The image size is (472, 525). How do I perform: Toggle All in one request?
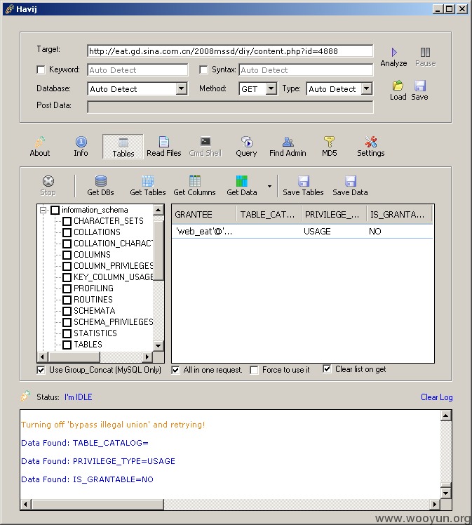tap(175, 370)
